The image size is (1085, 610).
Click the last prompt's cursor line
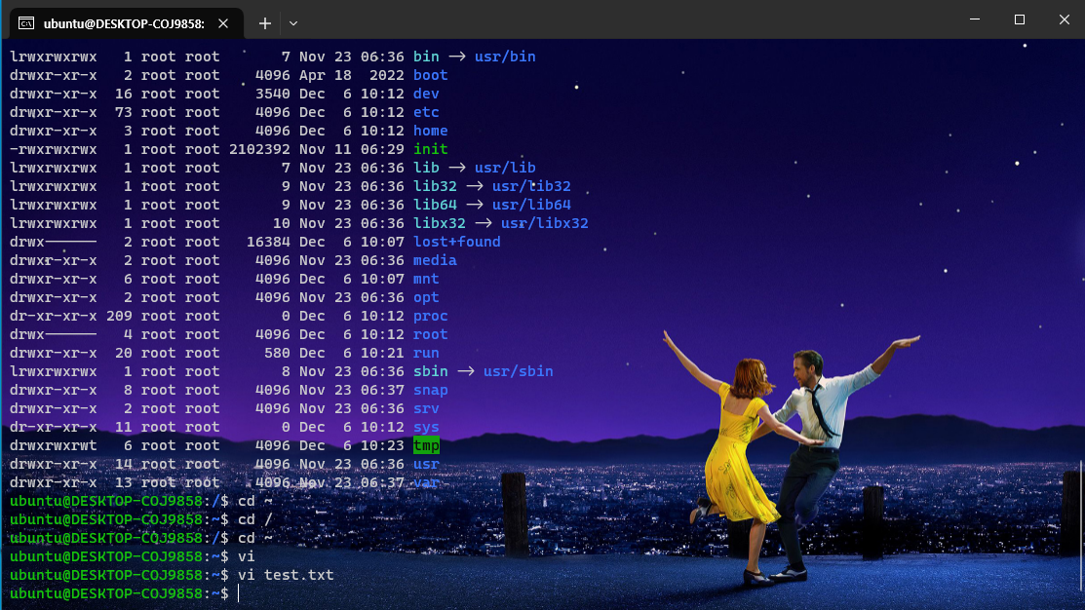pyautogui.click(x=239, y=593)
